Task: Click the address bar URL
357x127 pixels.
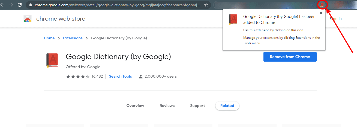Action: point(117,5)
